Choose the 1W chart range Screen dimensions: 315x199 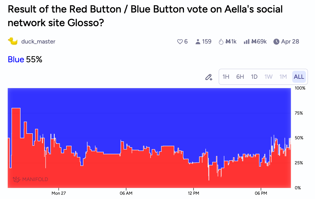tap(268, 77)
